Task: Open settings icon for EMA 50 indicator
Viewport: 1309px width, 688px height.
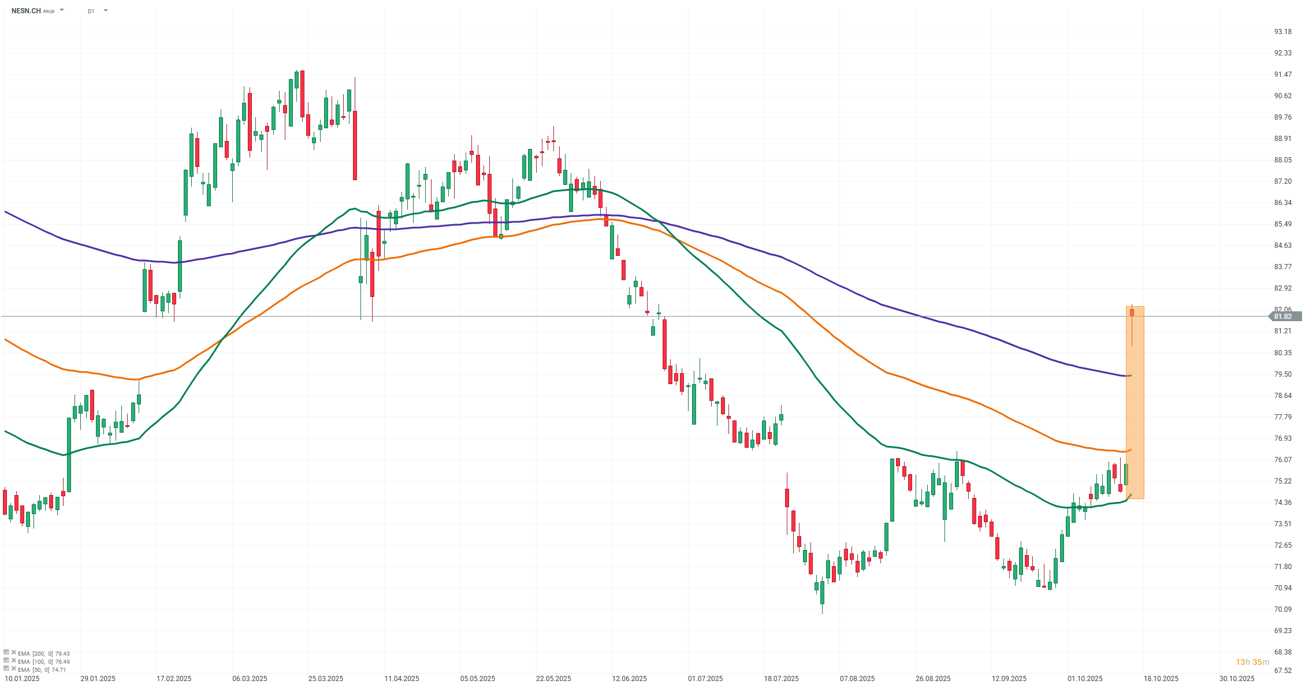Action: (6, 670)
